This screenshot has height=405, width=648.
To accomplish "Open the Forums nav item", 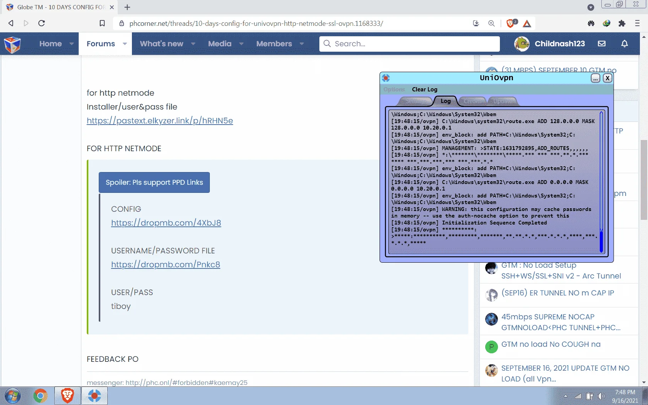I will point(101,44).
